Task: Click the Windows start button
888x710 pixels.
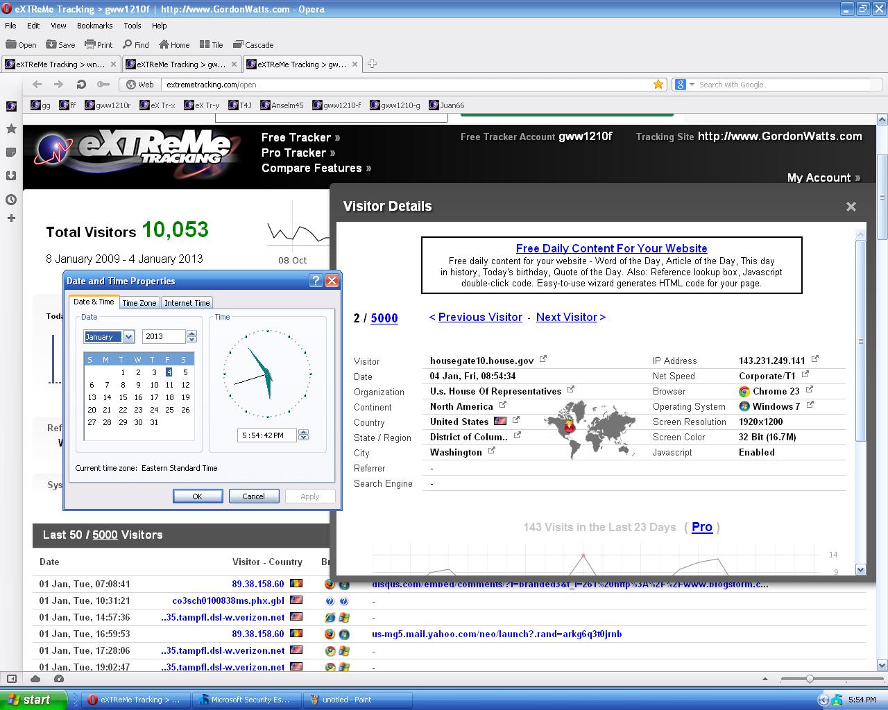Action: [33, 700]
